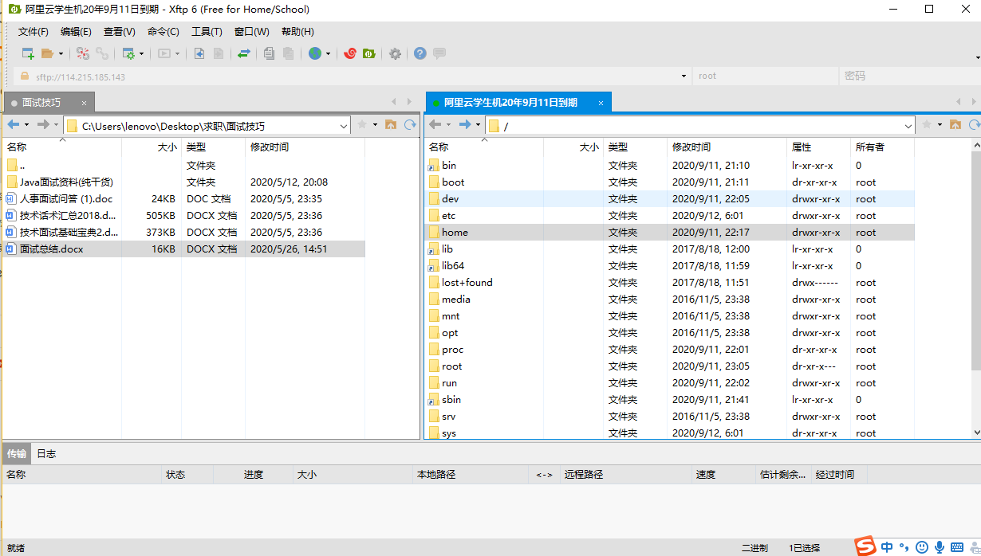Viewport: 981px width, 556px height.
Task: Switch to the 传输 transfer tab
Action: pos(17,453)
